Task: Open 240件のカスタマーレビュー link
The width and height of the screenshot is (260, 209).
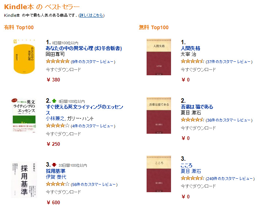Action: click(x=230, y=179)
